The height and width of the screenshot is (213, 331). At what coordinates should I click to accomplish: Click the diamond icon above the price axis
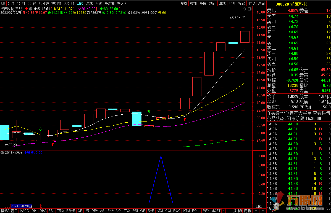[x=245, y=9]
